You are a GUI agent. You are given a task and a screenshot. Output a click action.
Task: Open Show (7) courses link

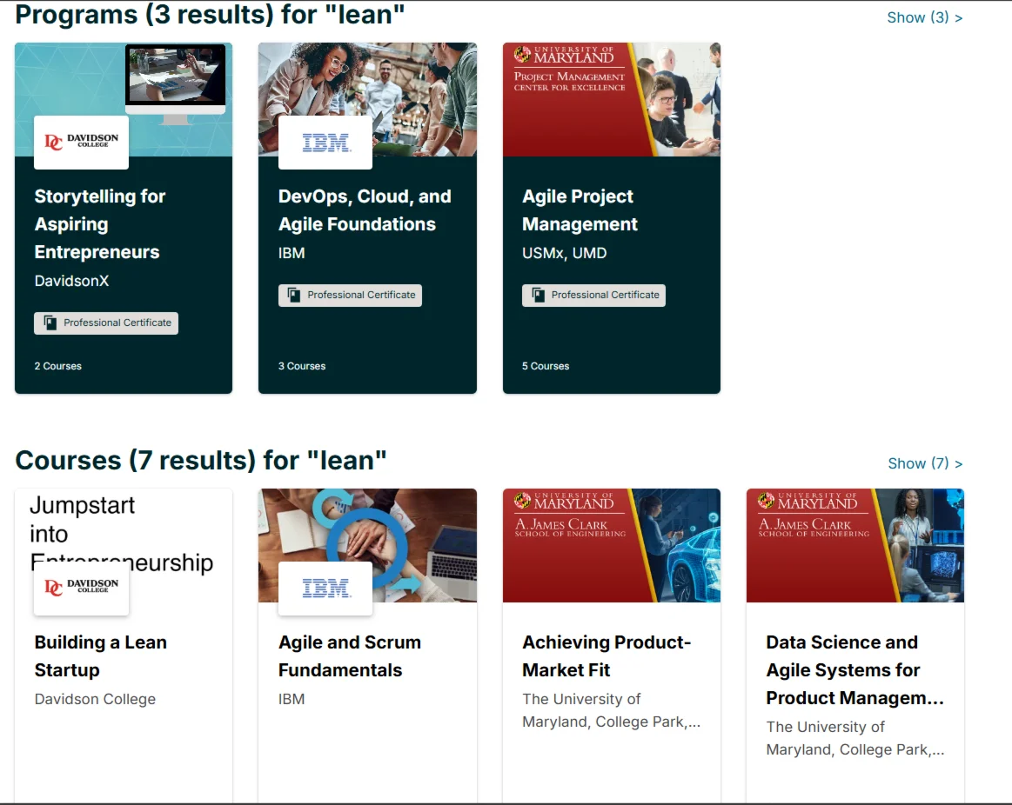pyautogui.click(x=925, y=463)
